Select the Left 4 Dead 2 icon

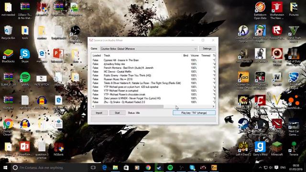[x=243, y=149]
